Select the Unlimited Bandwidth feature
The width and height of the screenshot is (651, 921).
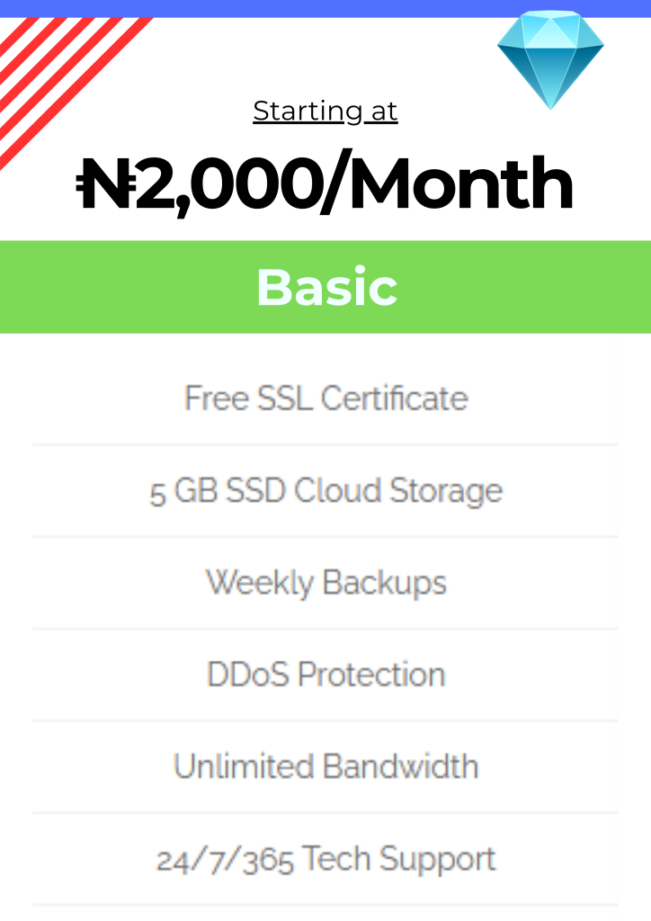click(x=325, y=767)
